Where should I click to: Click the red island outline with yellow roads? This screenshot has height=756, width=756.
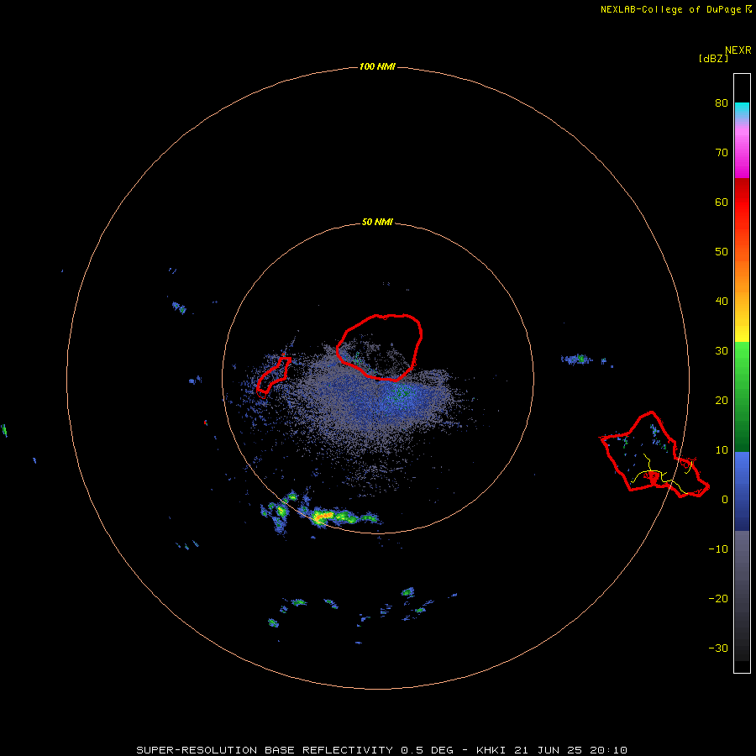click(654, 454)
